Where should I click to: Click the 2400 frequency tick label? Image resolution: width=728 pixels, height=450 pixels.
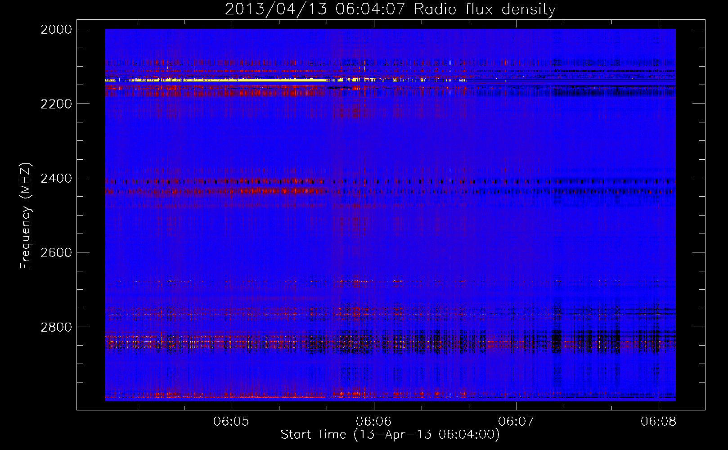point(56,178)
